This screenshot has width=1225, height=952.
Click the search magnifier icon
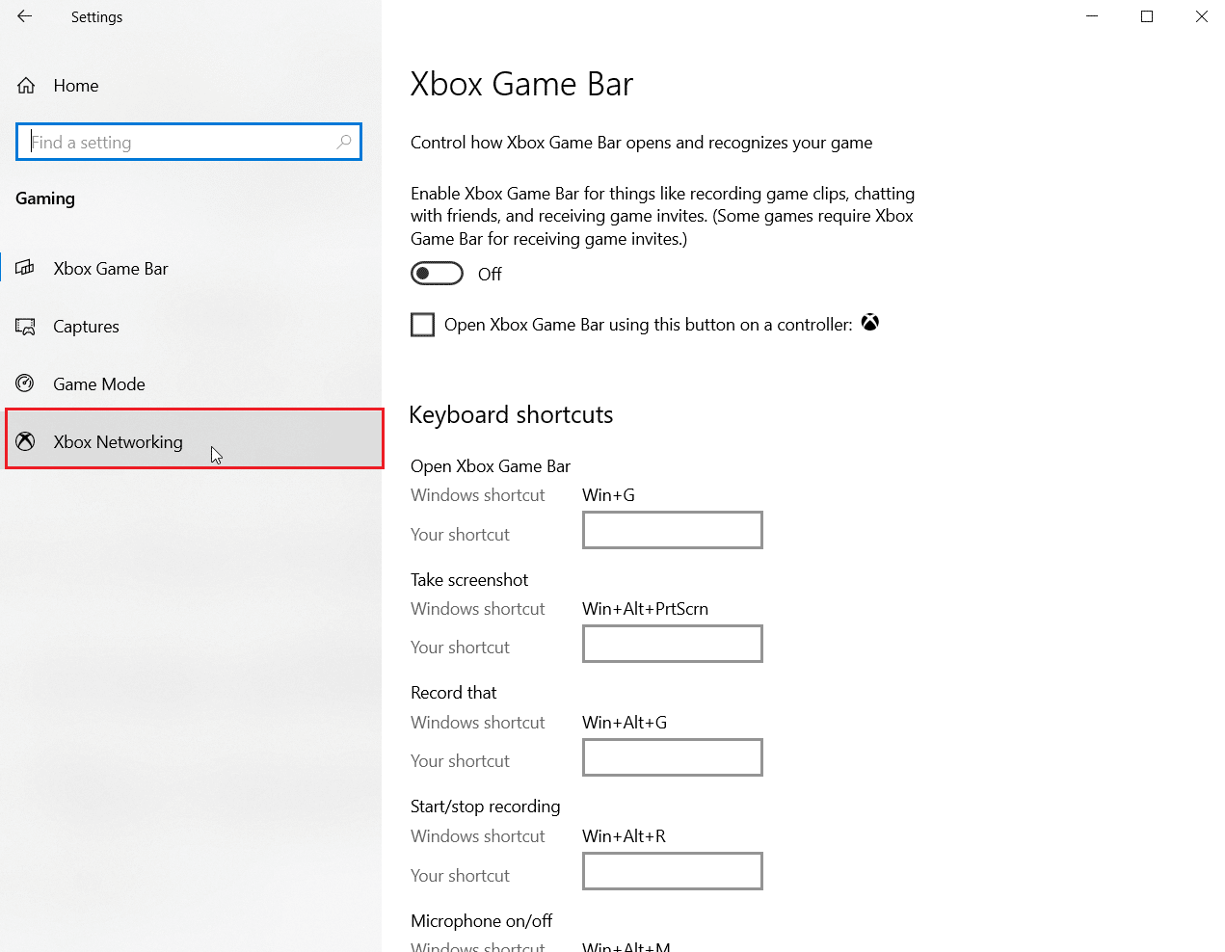[344, 142]
